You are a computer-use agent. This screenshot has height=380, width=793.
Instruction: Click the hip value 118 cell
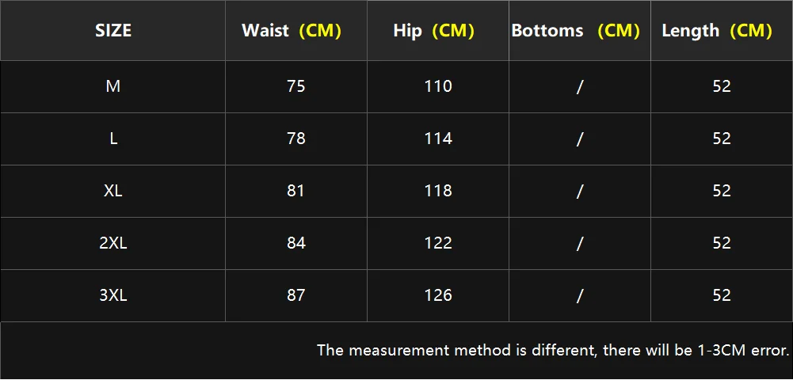click(x=438, y=191)
